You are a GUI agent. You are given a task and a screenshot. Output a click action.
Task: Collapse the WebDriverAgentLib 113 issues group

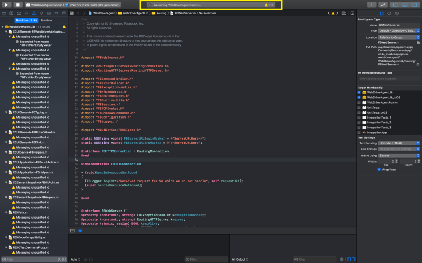pos(3,27)
